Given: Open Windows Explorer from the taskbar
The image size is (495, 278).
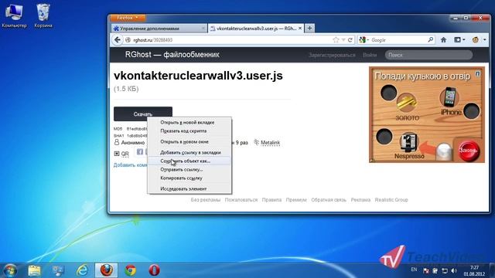Looking at the screenshot, I should click(x=34, y=270).
